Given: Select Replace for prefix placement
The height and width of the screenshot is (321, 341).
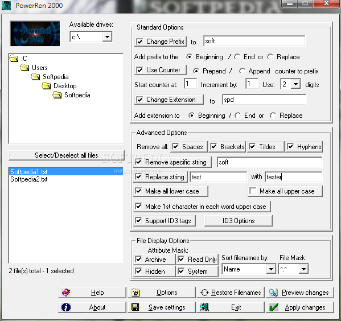Looking at the screenshot, I should point(270,57).
